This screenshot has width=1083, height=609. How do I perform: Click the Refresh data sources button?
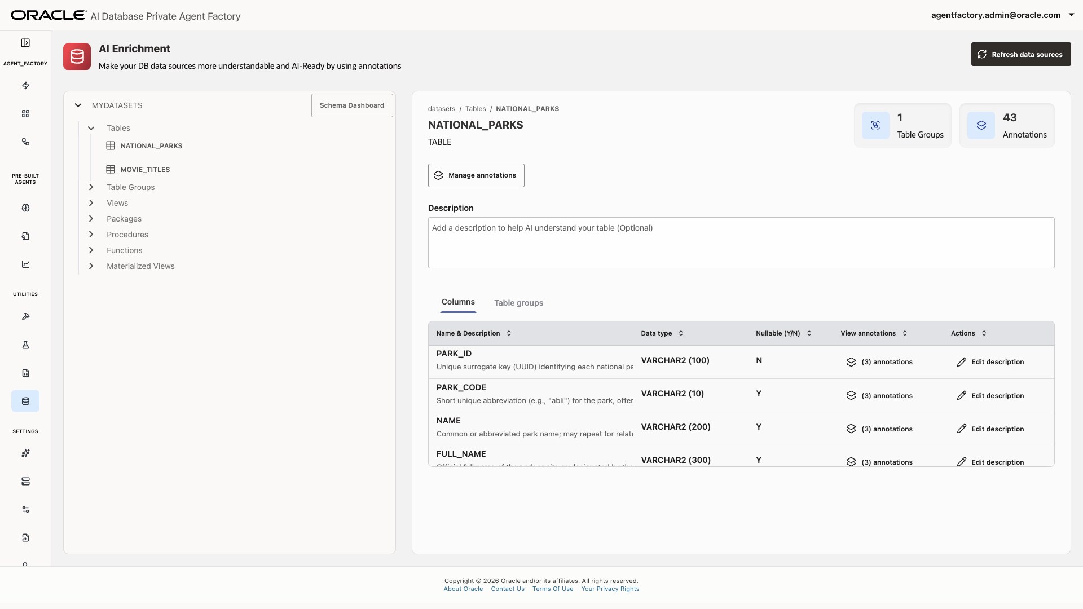[1021, 54]
